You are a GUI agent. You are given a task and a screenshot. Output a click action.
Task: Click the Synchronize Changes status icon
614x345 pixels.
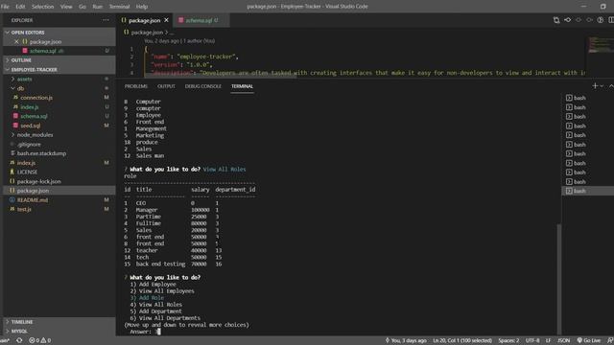19,340
